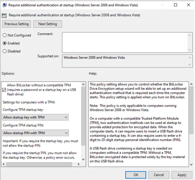Screen dimensions: 195x180
Task: Click the 'Supported on:' label
Action: point(48,56)
